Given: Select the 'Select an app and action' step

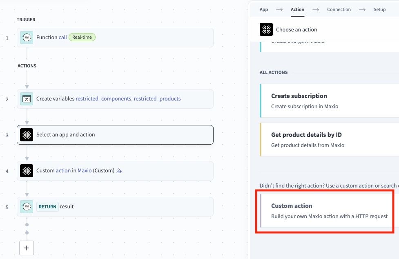Looking at the screenshot, I should [115, 134].
